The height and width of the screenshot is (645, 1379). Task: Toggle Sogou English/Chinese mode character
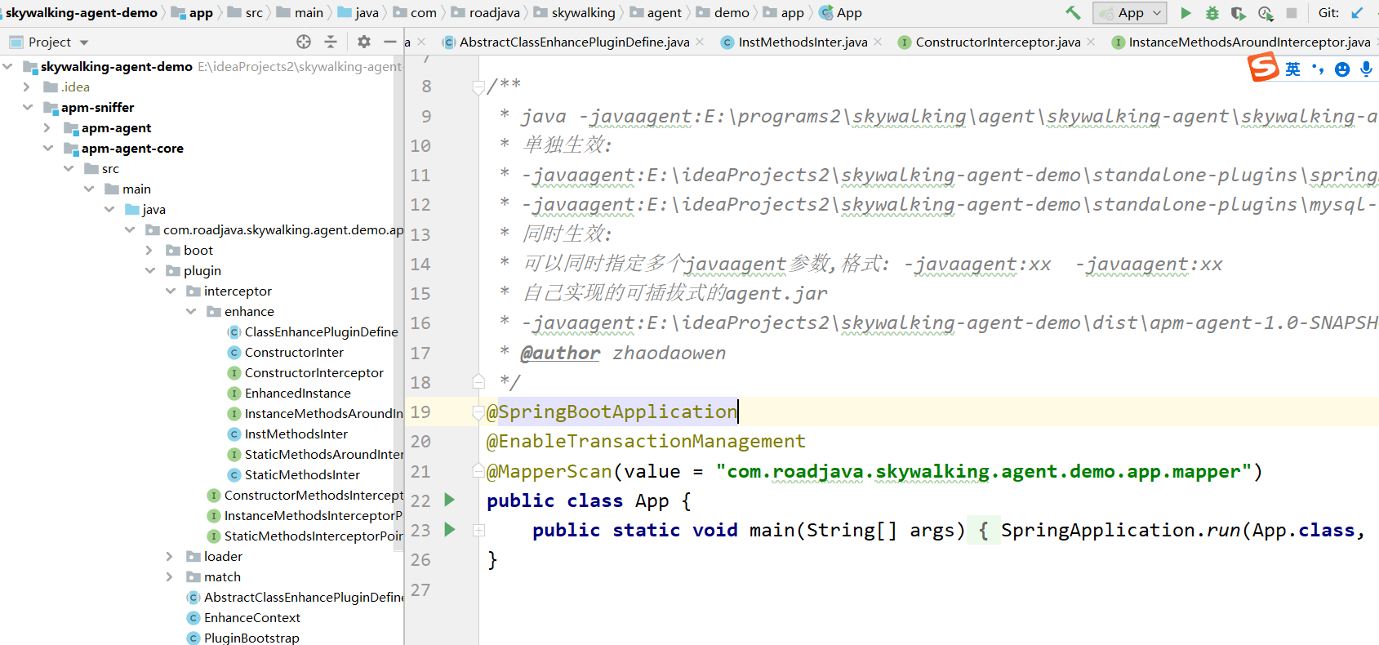coord(1292,69)
